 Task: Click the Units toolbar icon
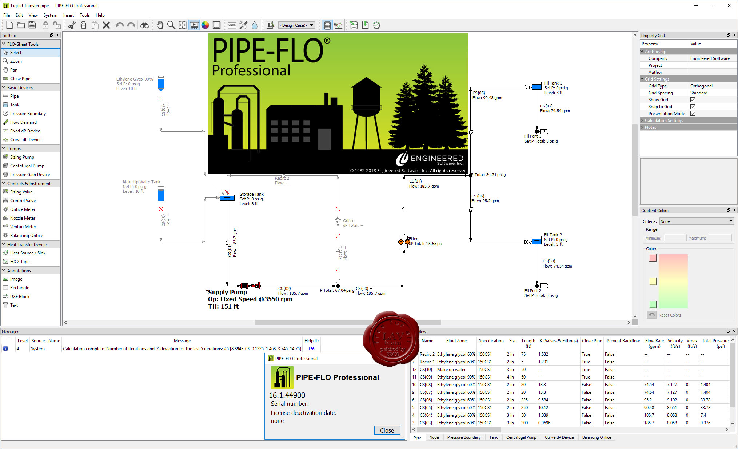click(232, 25)
